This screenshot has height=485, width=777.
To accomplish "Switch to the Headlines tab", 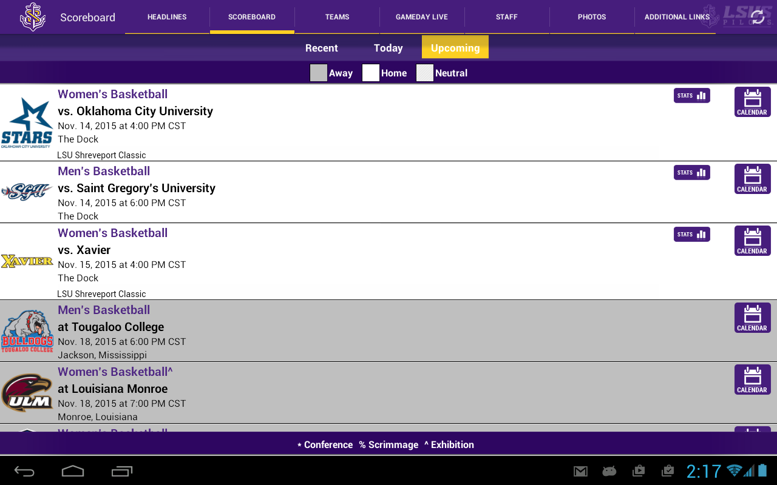I will (167, 17).
